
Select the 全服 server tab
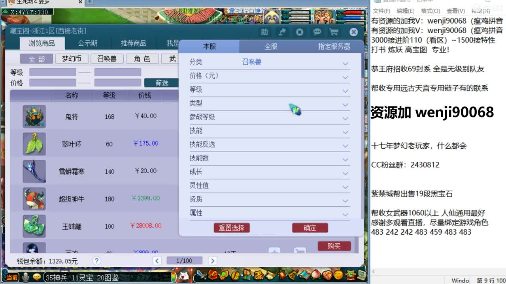[x=271, y=47]
